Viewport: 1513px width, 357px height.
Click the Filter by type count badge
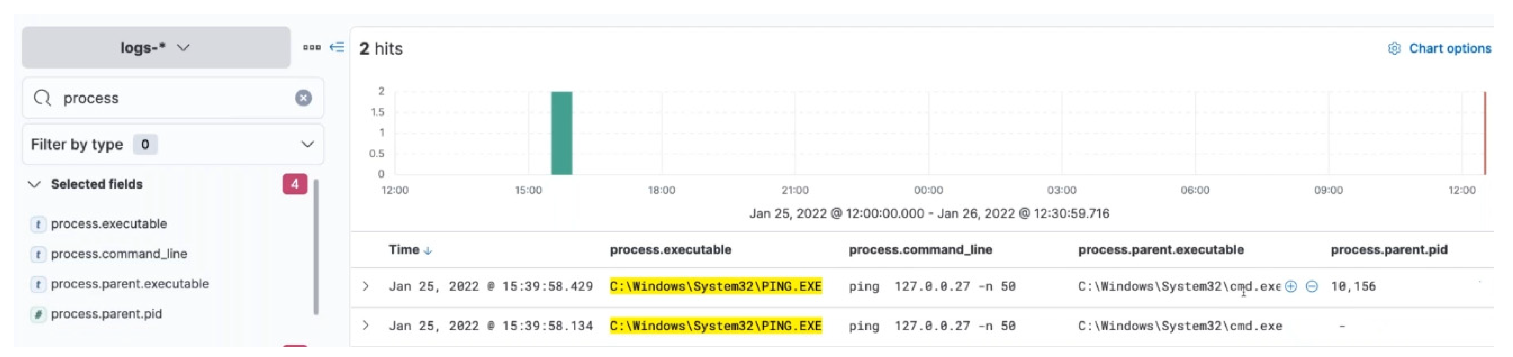coord(145,144)
